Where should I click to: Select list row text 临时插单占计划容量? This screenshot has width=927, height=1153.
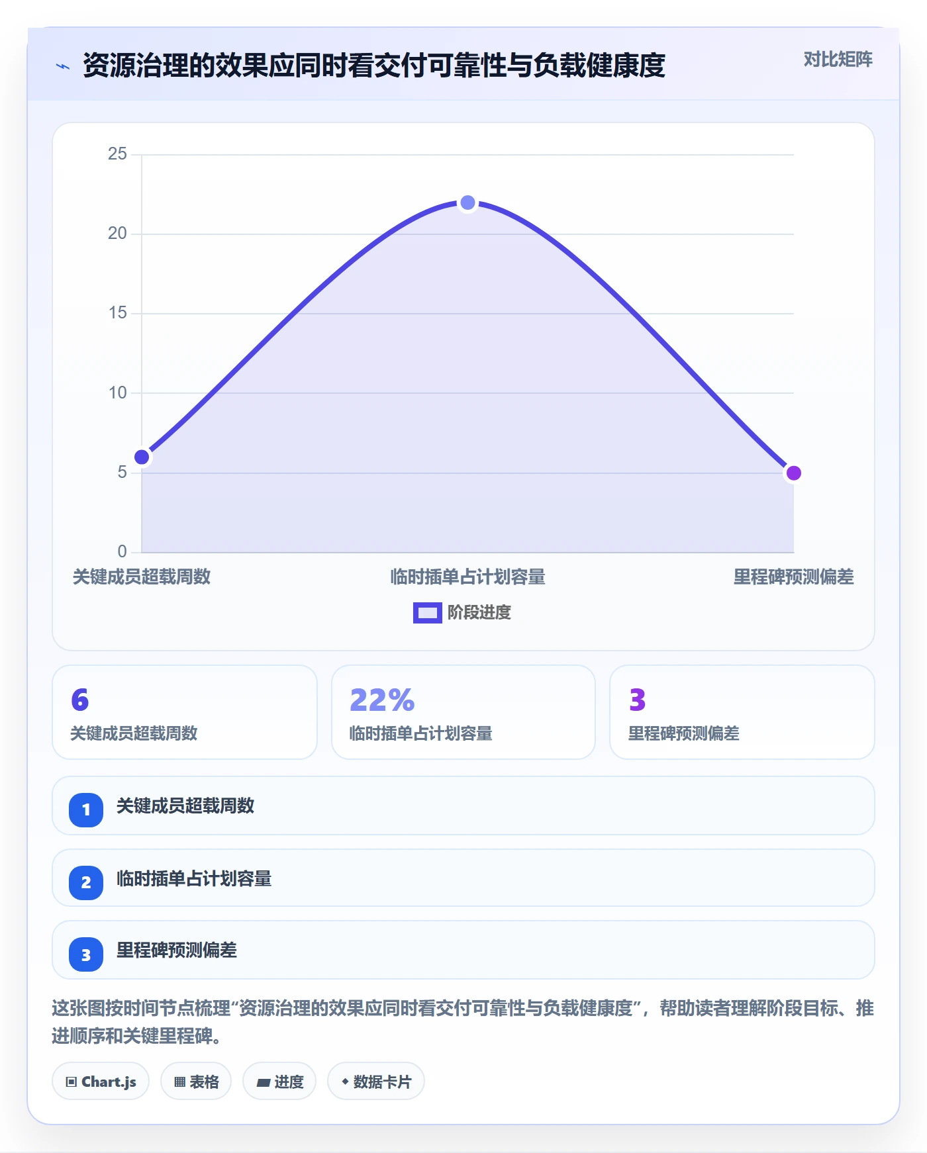tap(194, 879)
